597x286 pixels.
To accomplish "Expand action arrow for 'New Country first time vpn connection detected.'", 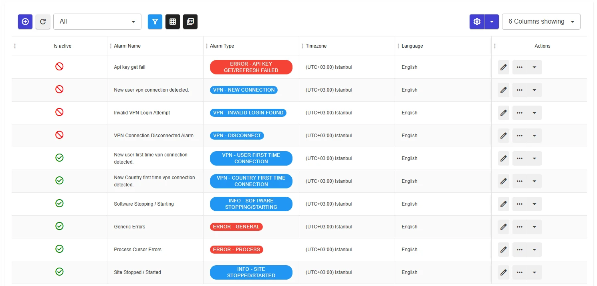I will [x=534, y=181].
